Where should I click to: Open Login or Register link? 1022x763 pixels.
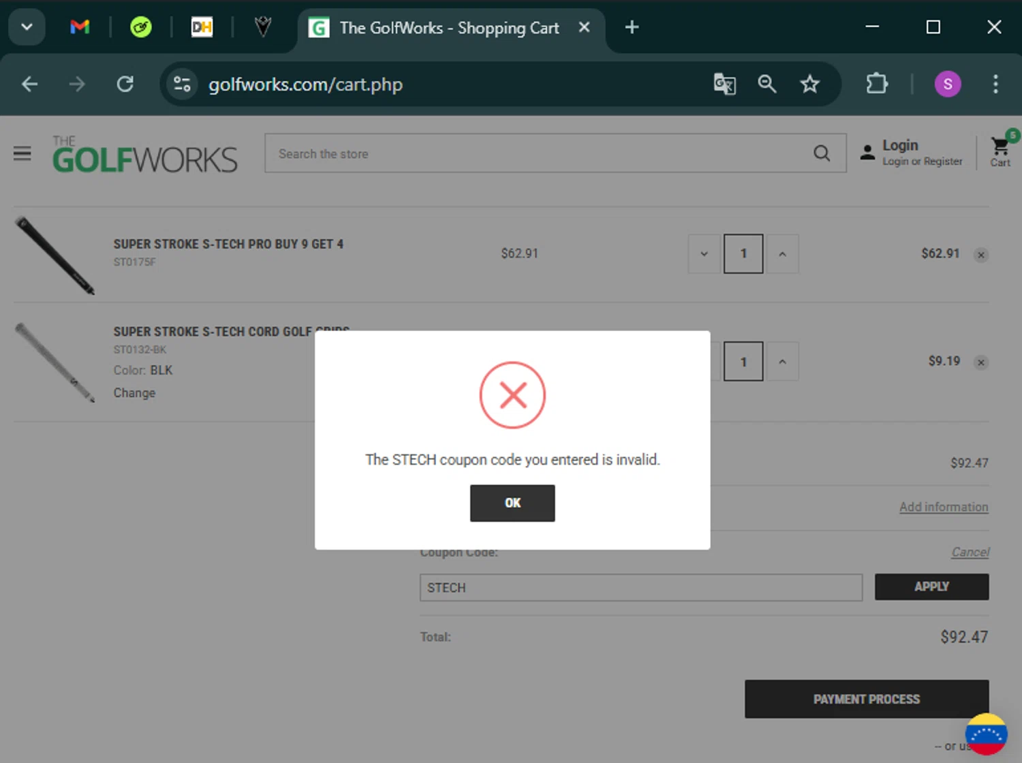[x=923, y=161]
